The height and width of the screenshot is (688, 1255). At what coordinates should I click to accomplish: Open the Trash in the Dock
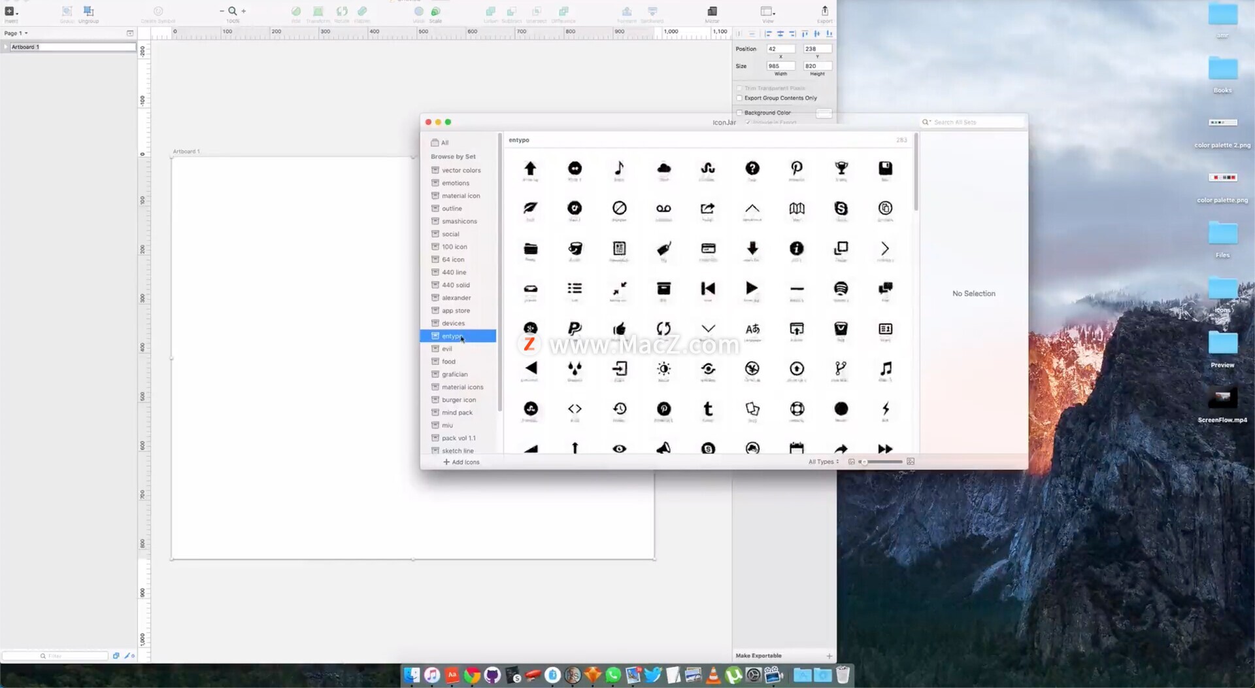[x=843, y=675]
